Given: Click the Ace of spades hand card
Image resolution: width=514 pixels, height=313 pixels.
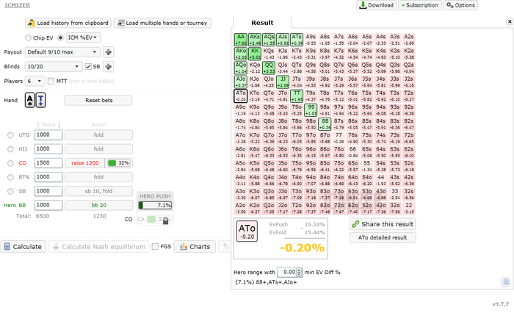Looking at the screenshot, I should (x=30, y=100).
